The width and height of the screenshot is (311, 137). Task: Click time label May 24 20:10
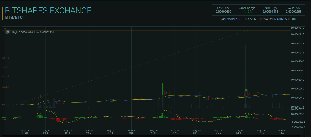153,132
